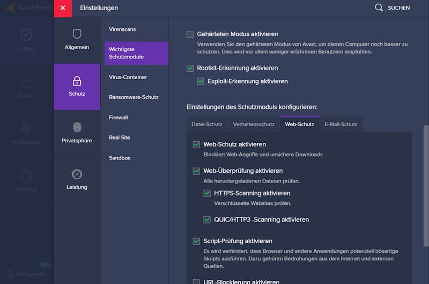Click 'Blockiert Web-Angriffe und unsichere Downloads' text
The width and height of the screenshot is (429, 284).
pyautogui.click(x=263, y=155)
